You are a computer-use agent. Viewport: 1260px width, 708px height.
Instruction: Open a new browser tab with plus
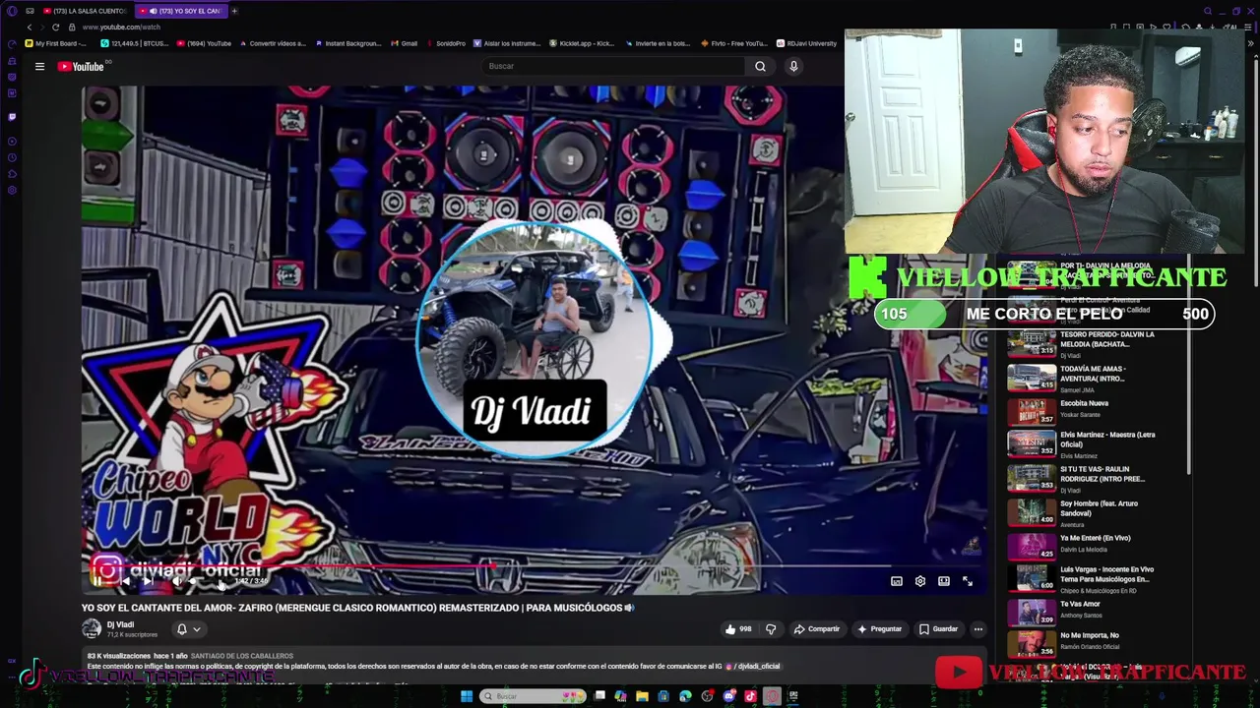(x=234, y=11)
